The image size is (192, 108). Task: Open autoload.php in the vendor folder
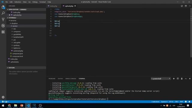[x=18, y=51]
